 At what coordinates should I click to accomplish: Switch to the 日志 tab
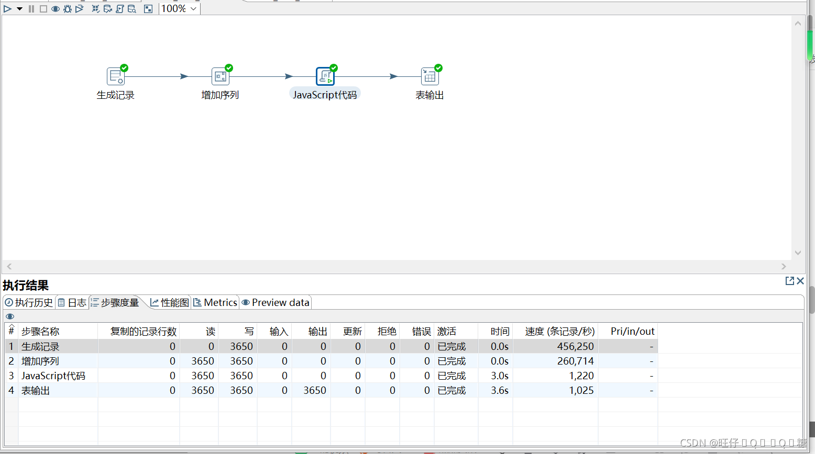tap(72, 303)
